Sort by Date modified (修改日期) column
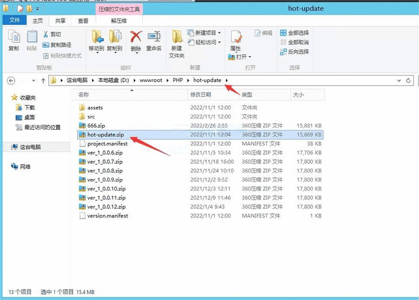The width and height of the screenshot is (419, 300). [213, 95]
